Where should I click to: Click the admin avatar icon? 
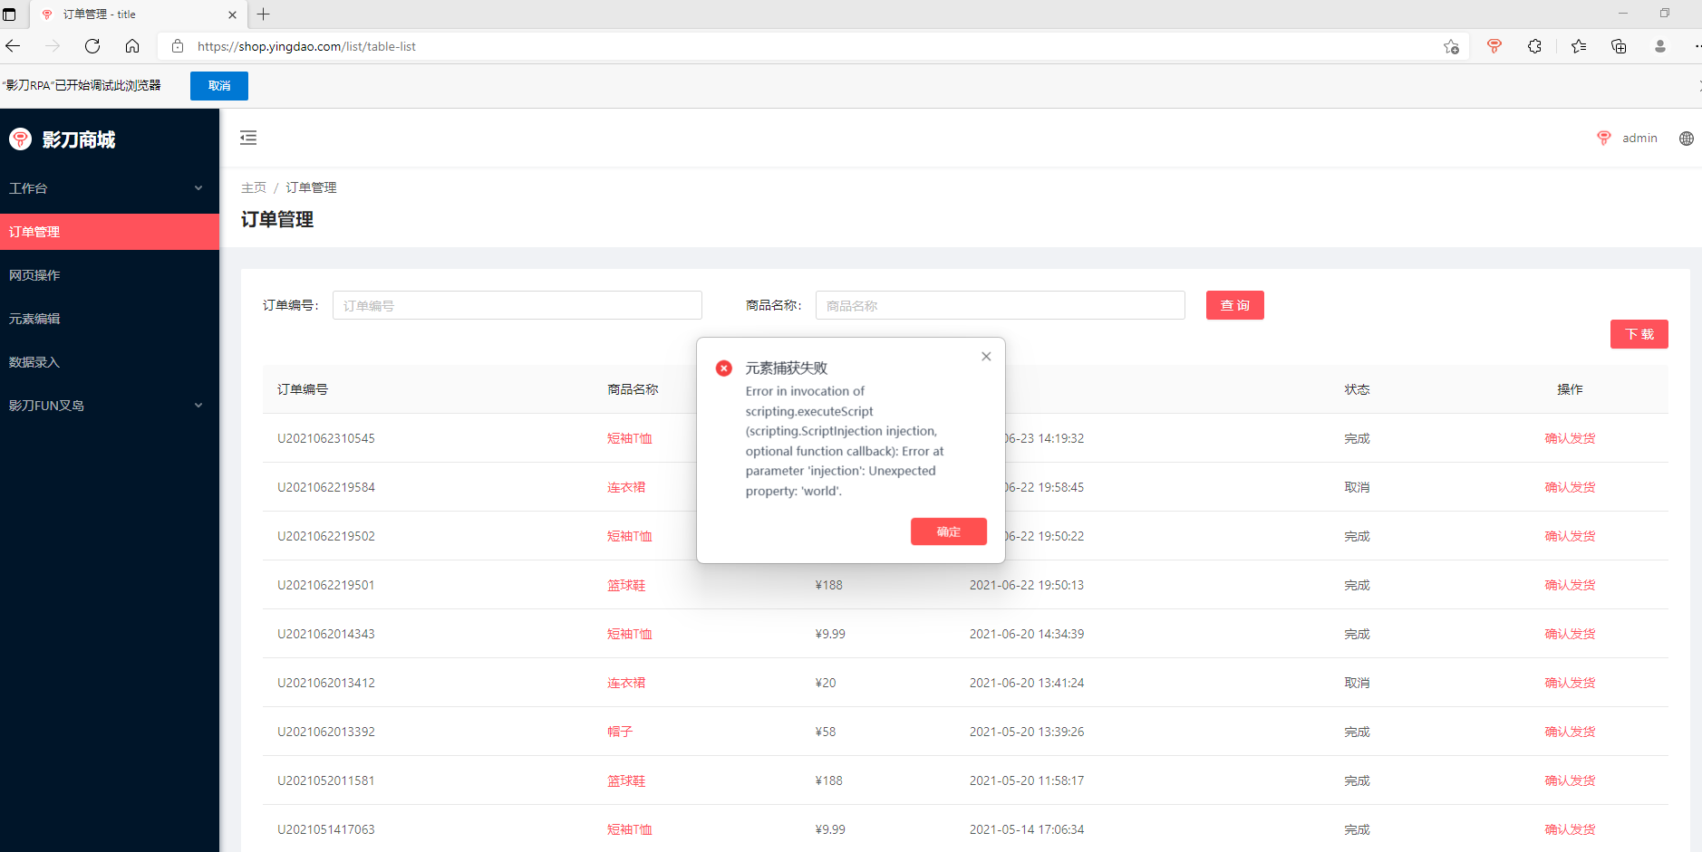(1603, 138)
